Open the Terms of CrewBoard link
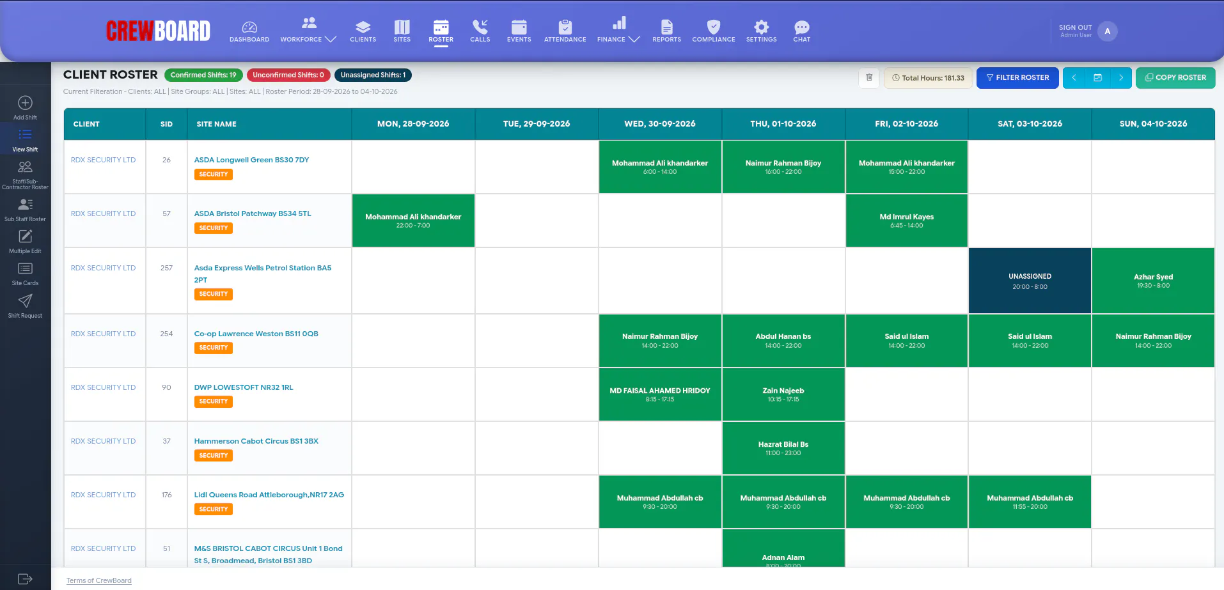Image resolution: width=1224 pixels, height=590 pixels. 98,580
